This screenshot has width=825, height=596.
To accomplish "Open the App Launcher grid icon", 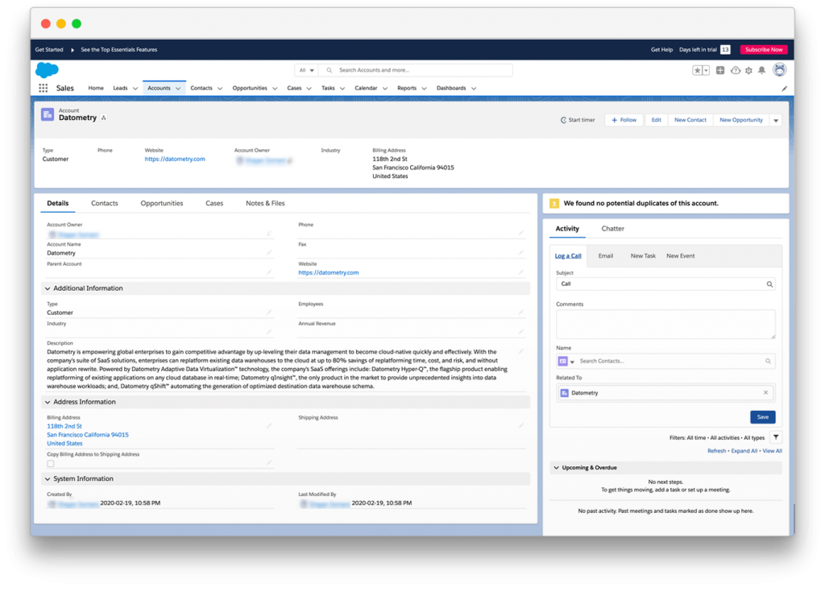I will (44, 88).
